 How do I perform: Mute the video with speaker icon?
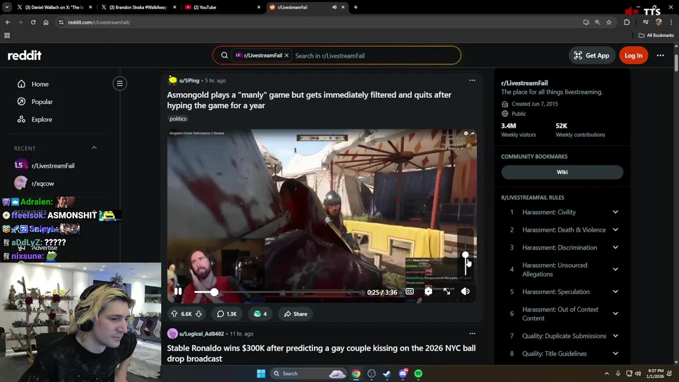point(465,291)
